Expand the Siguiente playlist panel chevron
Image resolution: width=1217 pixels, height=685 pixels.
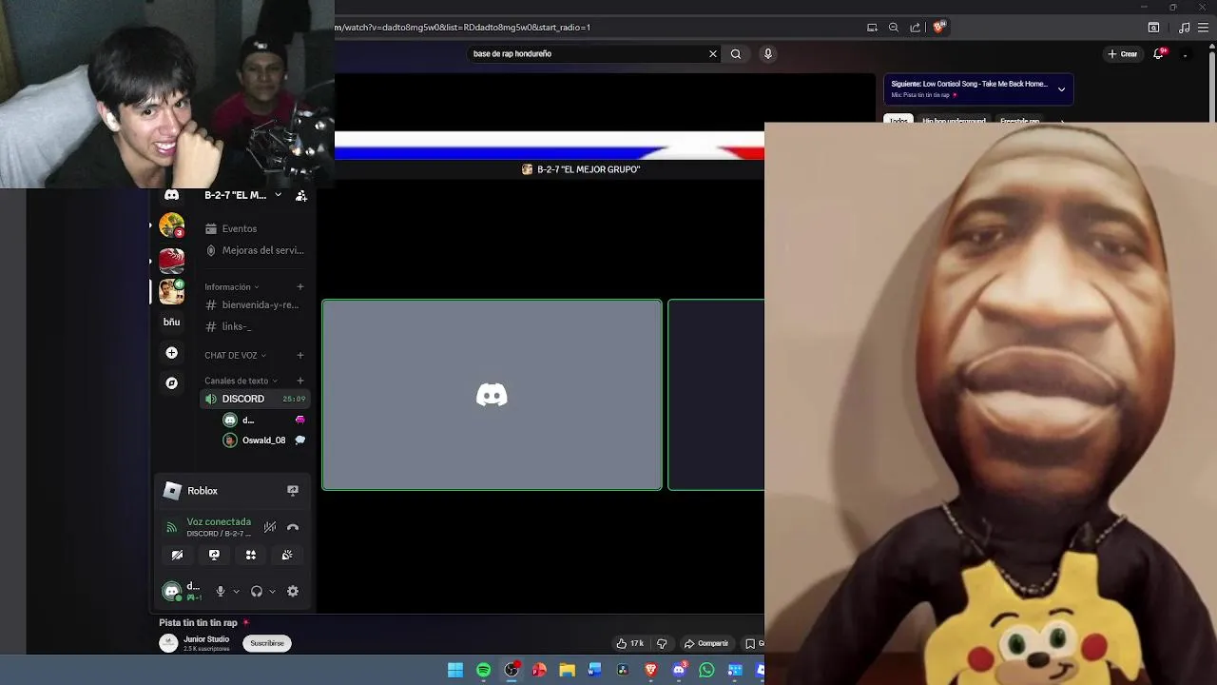[1061, 89]
